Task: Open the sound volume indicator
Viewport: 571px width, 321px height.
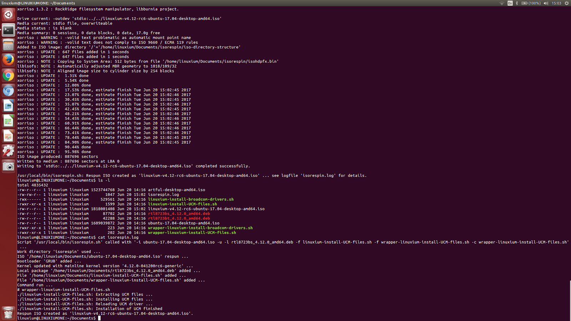Action: [546, 3]
